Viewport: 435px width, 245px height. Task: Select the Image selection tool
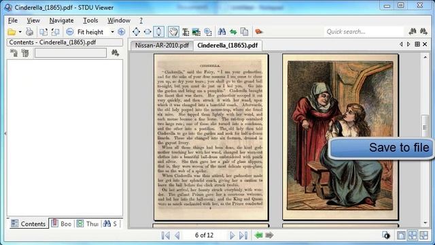pyautogui.click(x=196, y=32)
